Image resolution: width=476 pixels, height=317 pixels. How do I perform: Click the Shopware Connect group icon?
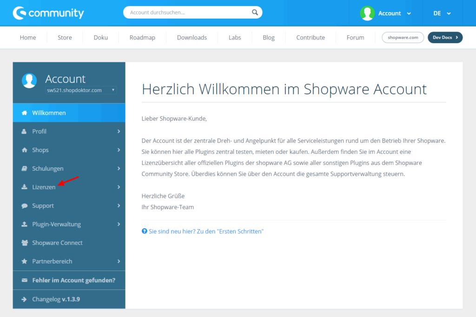(x=24, y=243)
